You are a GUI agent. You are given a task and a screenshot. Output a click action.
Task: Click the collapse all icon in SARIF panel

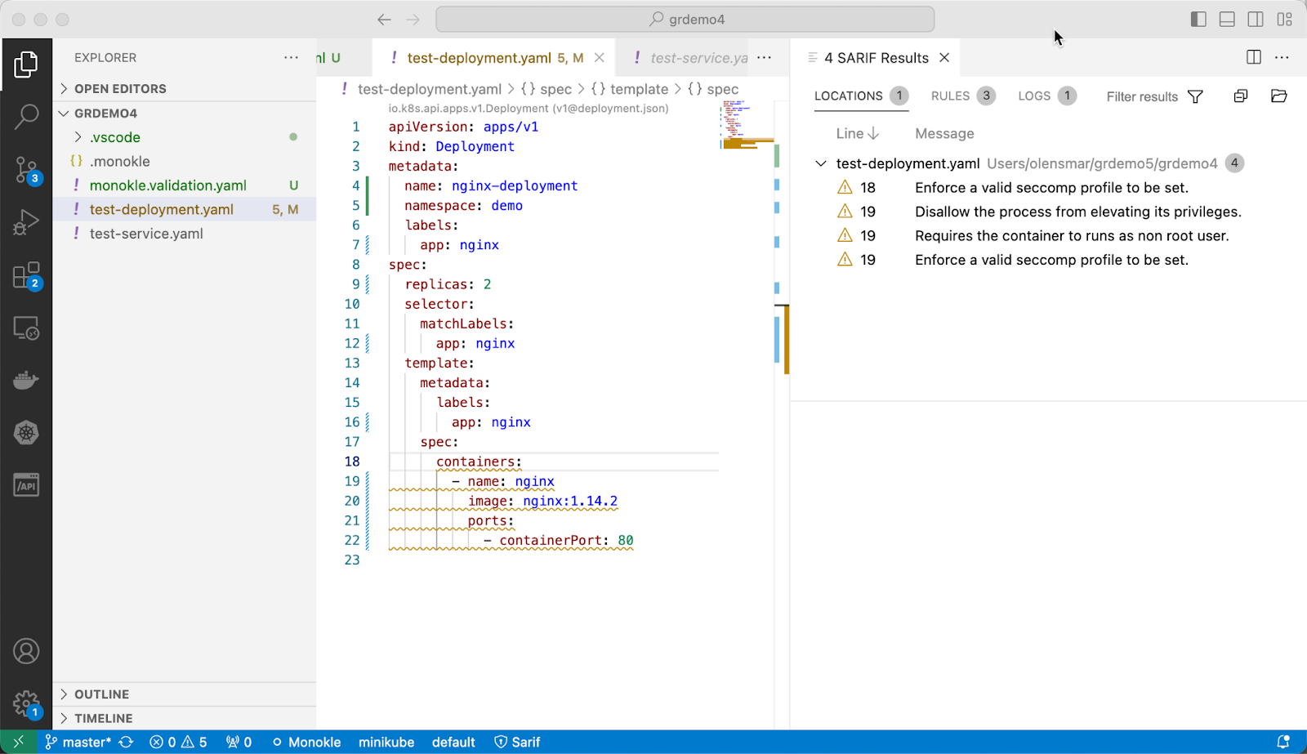click(1240, 96)
